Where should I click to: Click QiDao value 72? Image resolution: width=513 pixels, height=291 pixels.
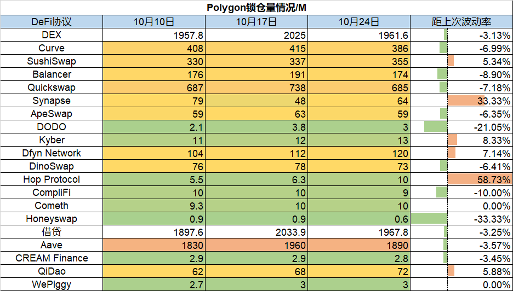click(x=359, y=271)
